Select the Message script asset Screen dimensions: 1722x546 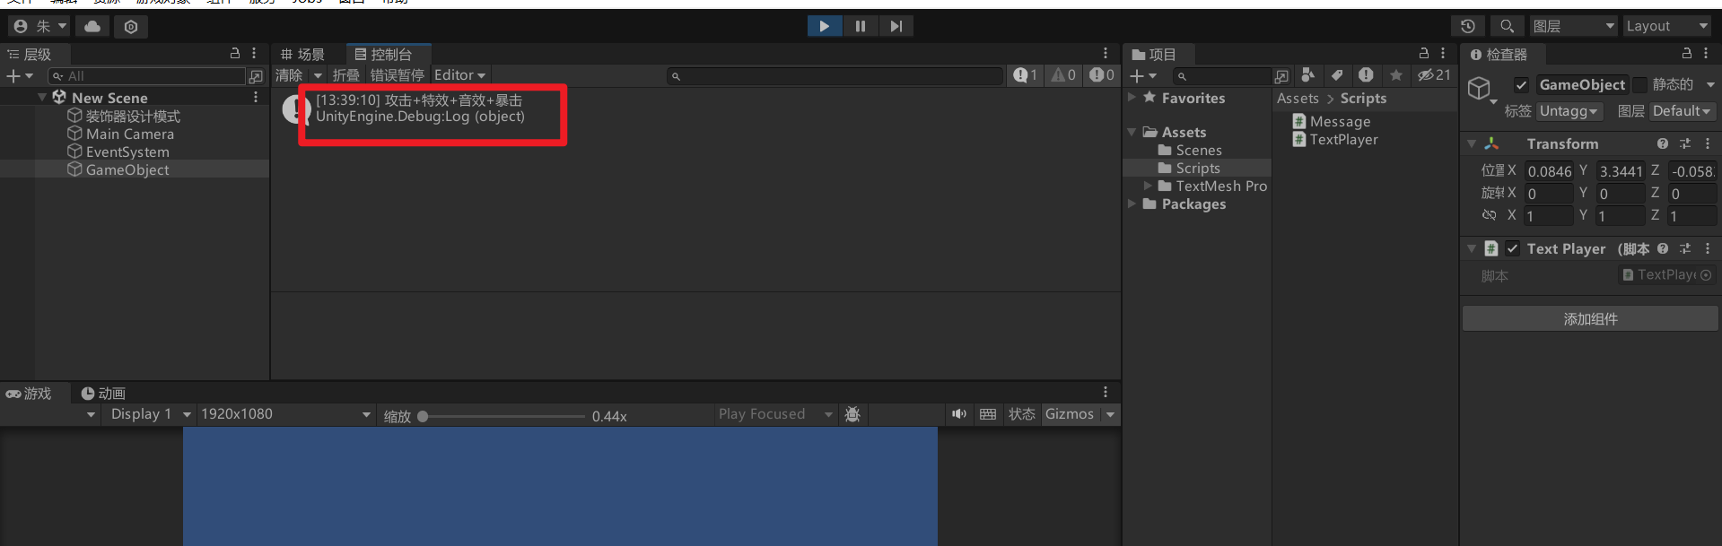click(1331, 121)
